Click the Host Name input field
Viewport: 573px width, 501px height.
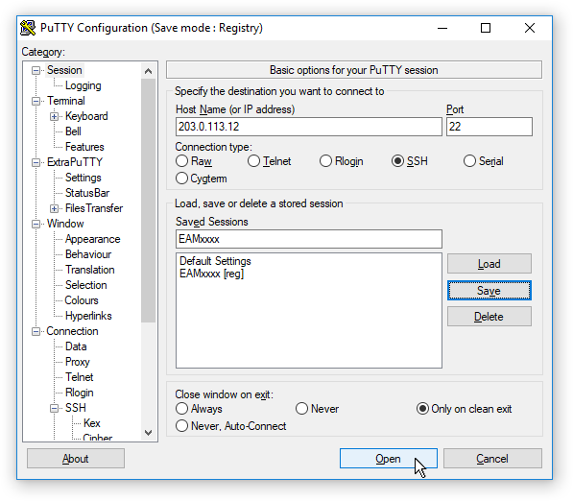309,127
